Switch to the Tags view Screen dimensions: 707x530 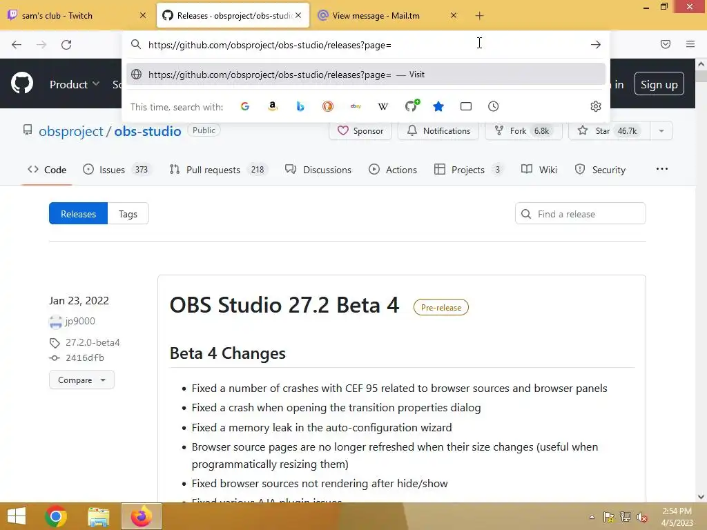128,214
